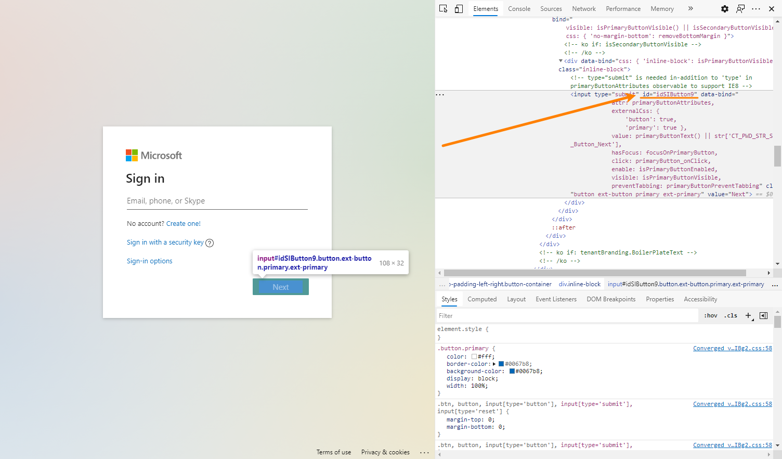This screenshot has width=782, height=459.
Task: Click the Styles Filter input box
Action: [567, 316]
